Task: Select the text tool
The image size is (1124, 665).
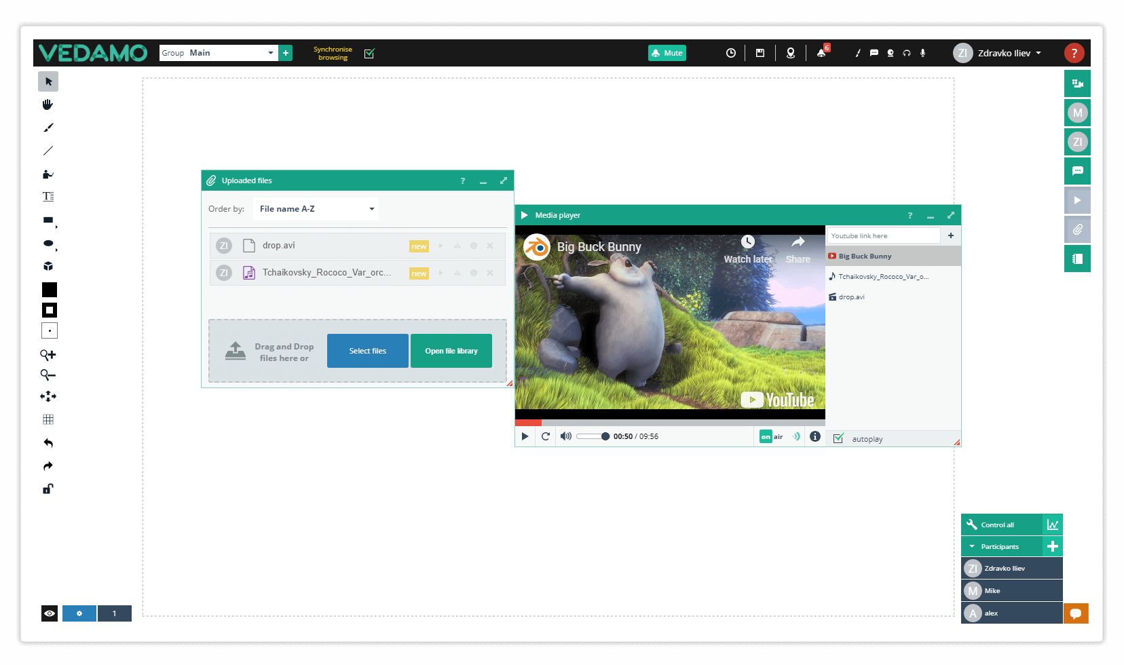Action: click(x=48, y=197)
